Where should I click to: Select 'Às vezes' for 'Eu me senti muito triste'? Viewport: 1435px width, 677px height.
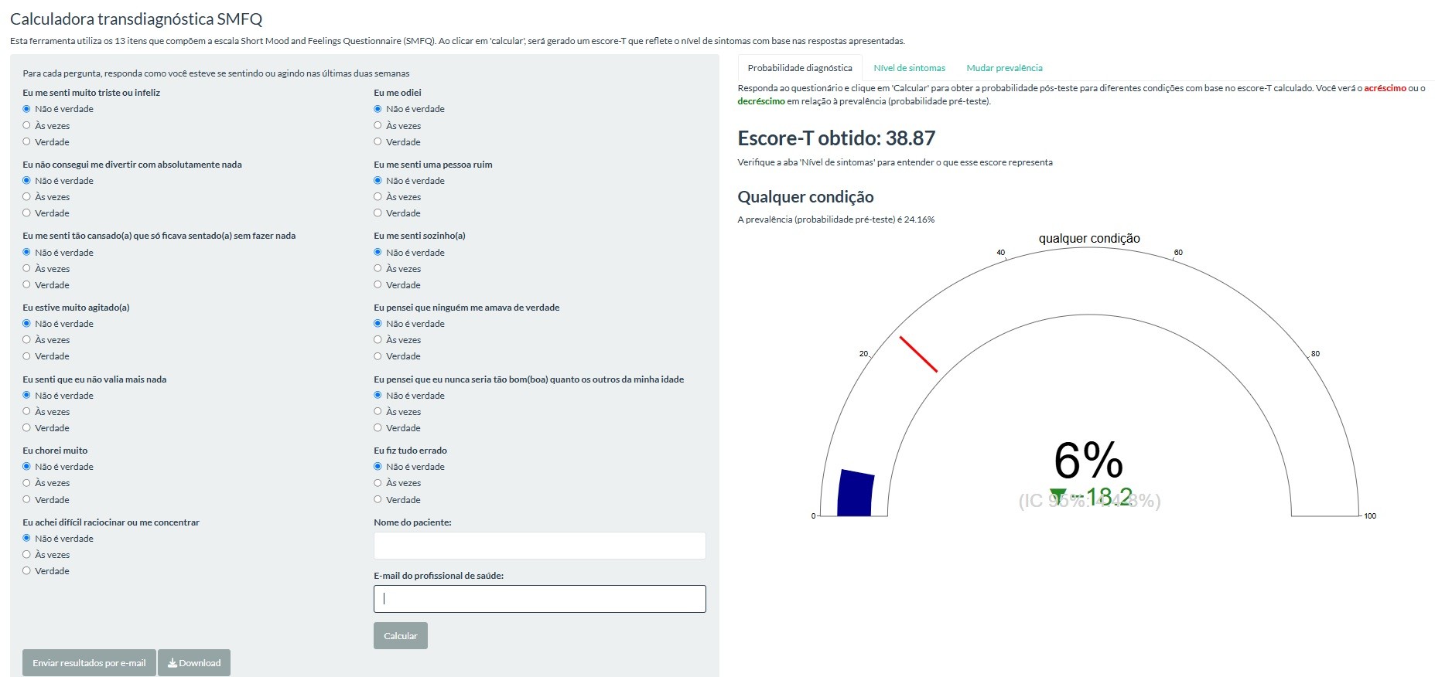click(27, 125)
